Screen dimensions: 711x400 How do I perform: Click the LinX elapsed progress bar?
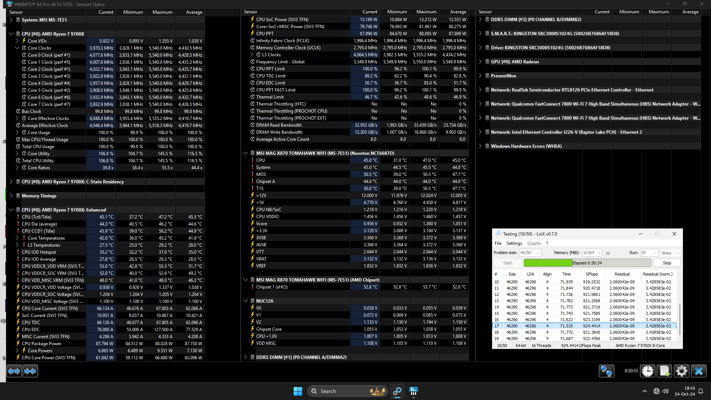coord(587,263)
